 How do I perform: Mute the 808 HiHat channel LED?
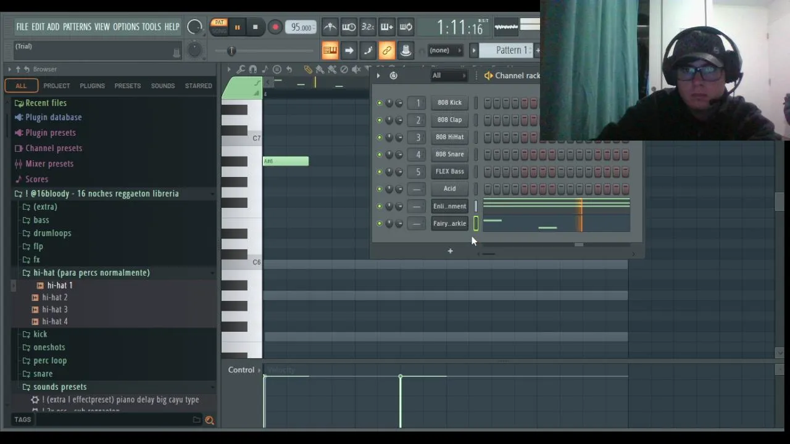coord(379,137)
